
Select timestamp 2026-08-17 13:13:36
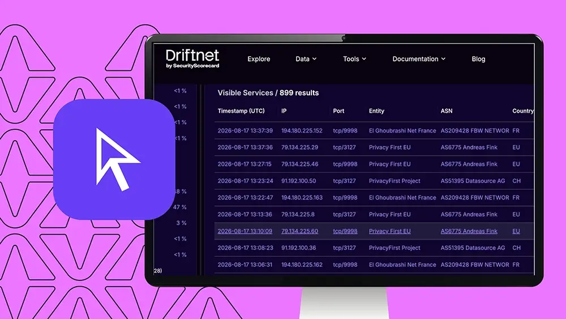tap(245, 215)
